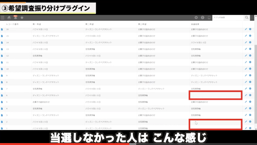Screen dimensions: 257x145
Task: Open record 16 detail via document icon
Action: tap(2, 30)
